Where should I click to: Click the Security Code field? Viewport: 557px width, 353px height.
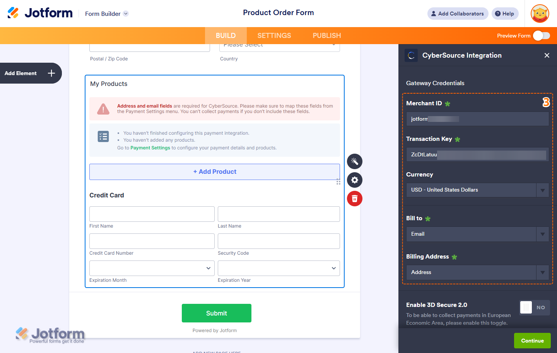pyautogui.click(x=279, y=241)
